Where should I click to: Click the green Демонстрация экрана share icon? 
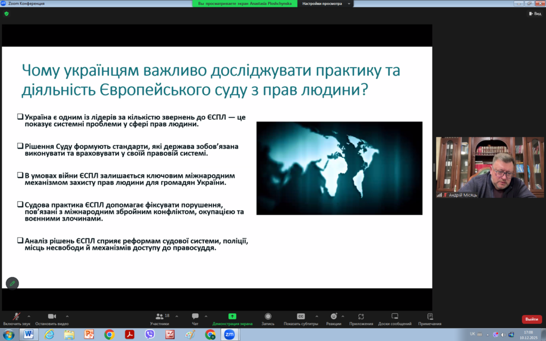[232, 316]
